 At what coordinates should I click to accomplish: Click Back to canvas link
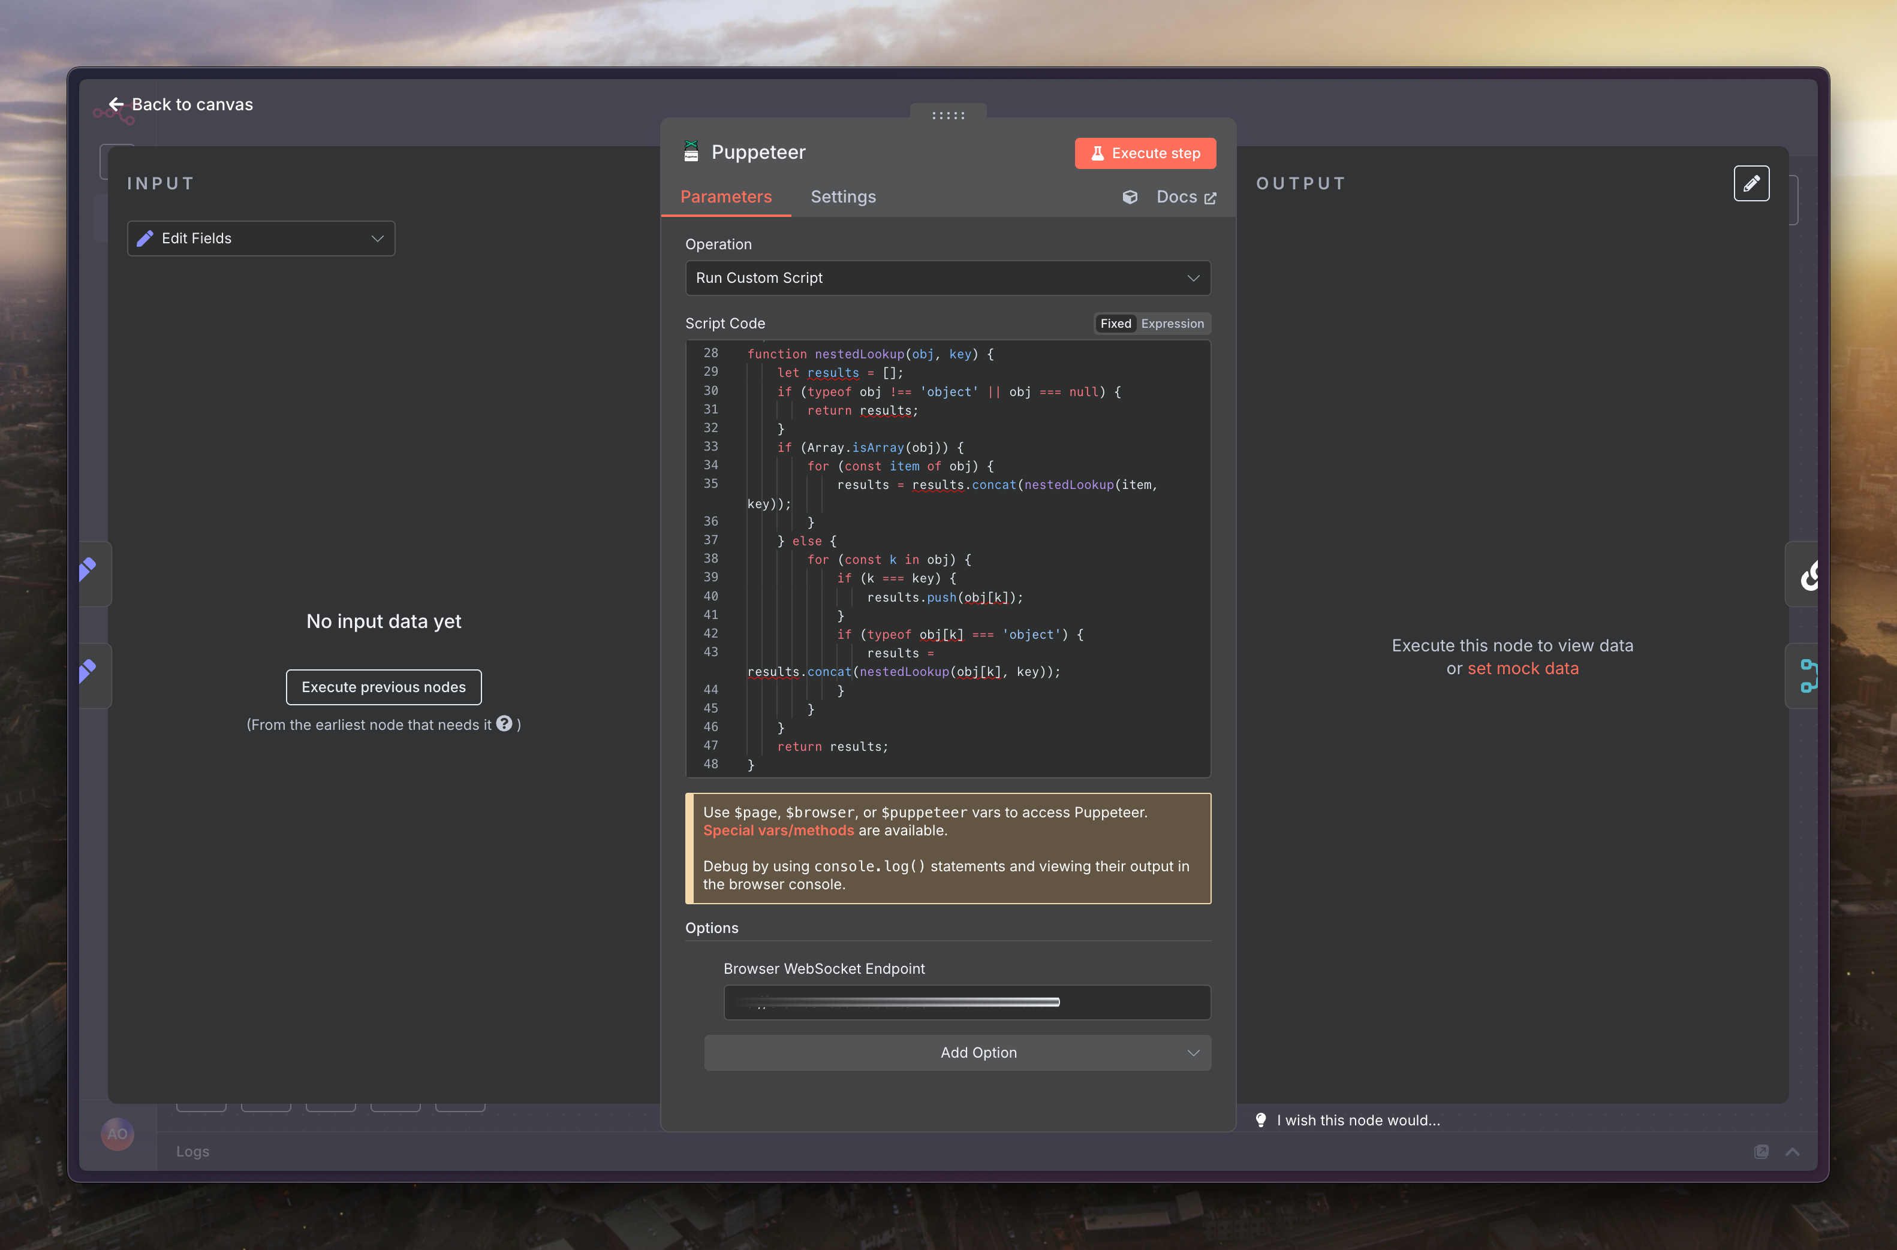click(x=181, y=104)
